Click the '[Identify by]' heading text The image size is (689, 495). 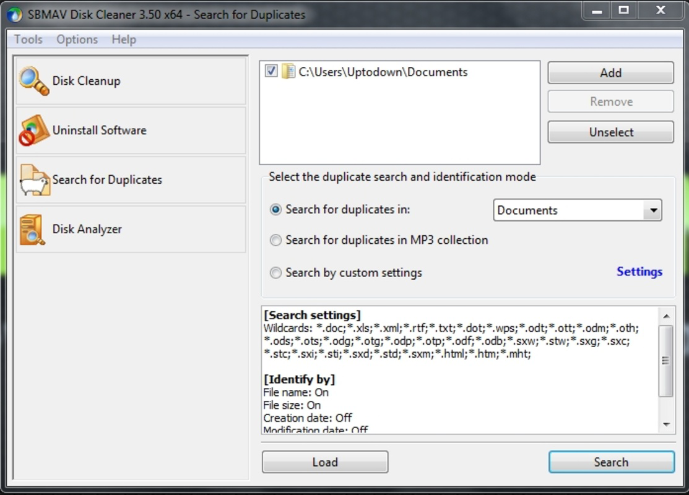(x=299, y=379)
